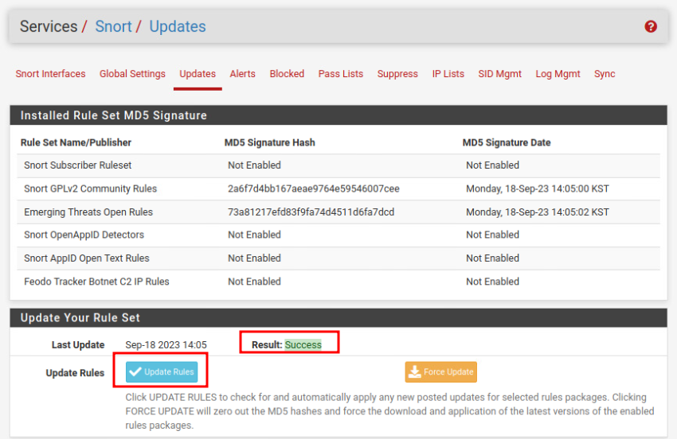Click hash 73a81217efd83f9fa74d4511d6fa7dcd
Viewport: 677px width, 439px height.
click(311, 212)
